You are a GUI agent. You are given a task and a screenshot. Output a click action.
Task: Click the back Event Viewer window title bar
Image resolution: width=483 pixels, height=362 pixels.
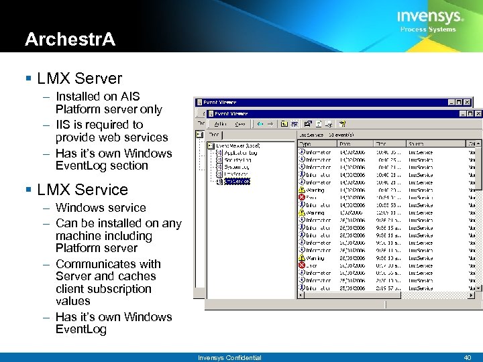[333, 102]
